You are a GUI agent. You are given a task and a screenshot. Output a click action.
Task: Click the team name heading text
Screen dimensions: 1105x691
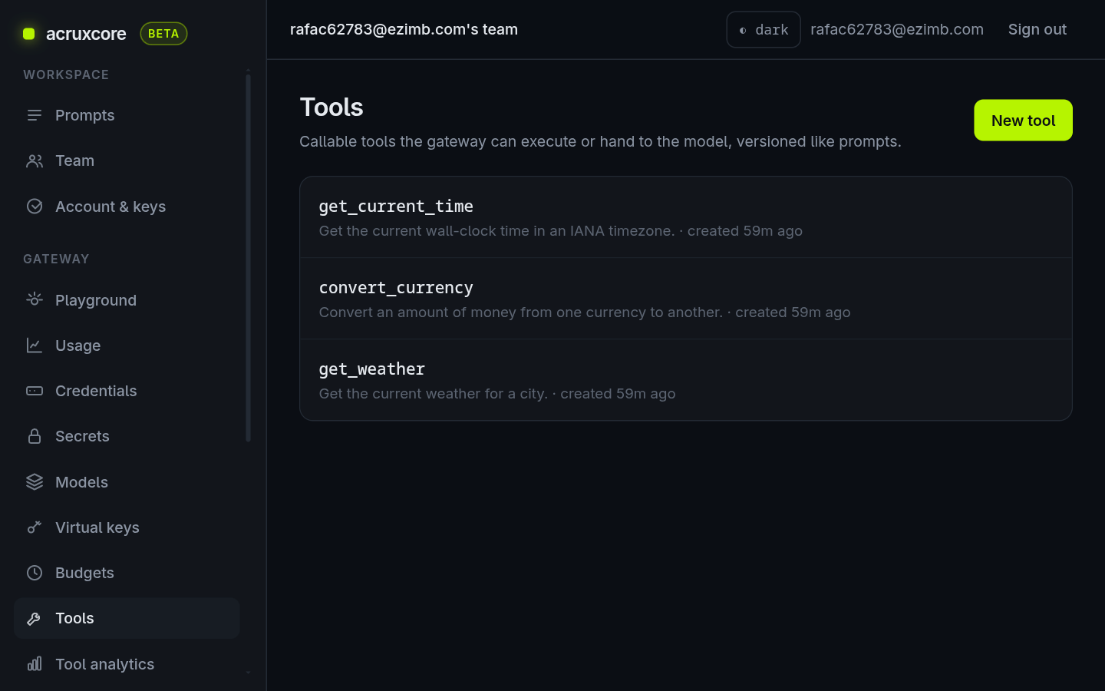point(404,29)
